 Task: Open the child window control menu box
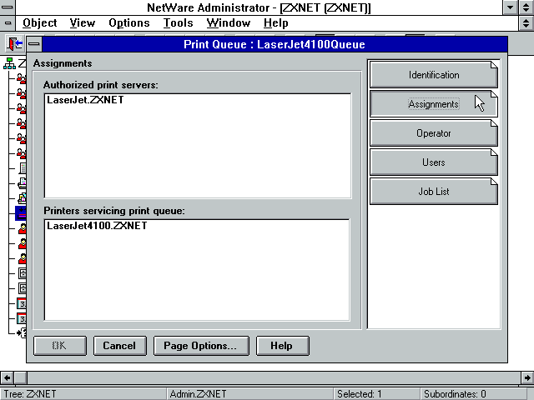(x=8, y=23)
